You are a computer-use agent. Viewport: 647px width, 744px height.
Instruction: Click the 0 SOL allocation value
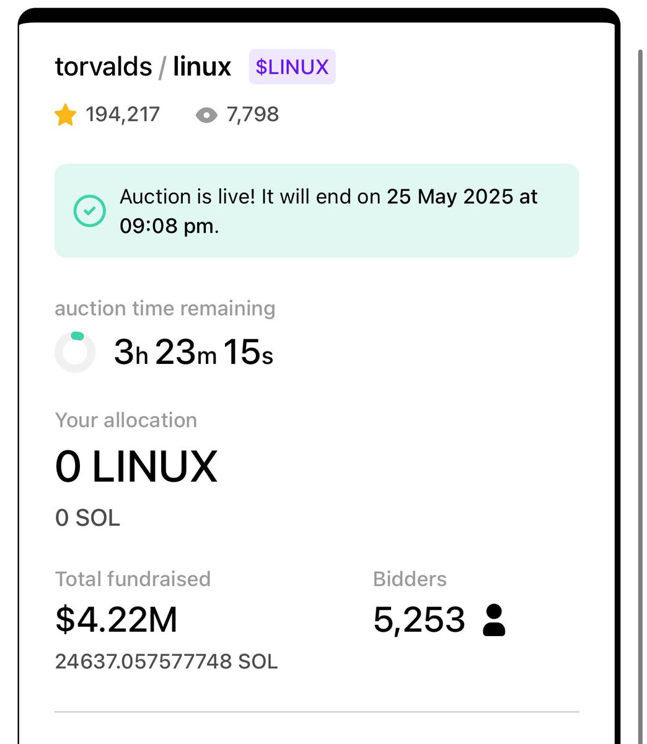[x=87, y=518]
